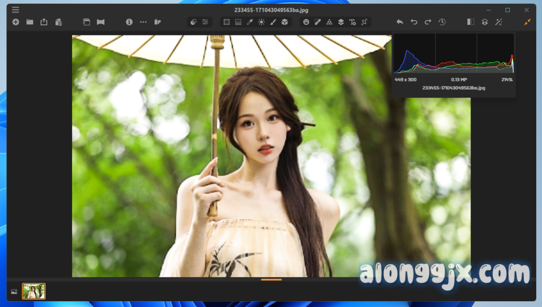Open the image info icon
The image size is (542, 307).
tap(129, 22)
